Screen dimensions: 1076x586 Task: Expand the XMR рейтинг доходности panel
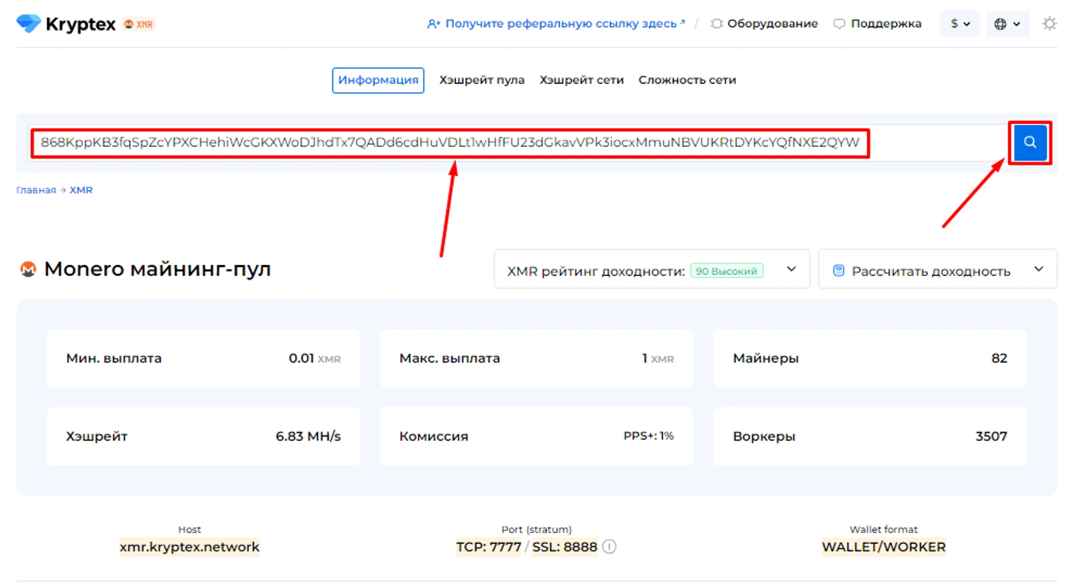tap(791, 269)
